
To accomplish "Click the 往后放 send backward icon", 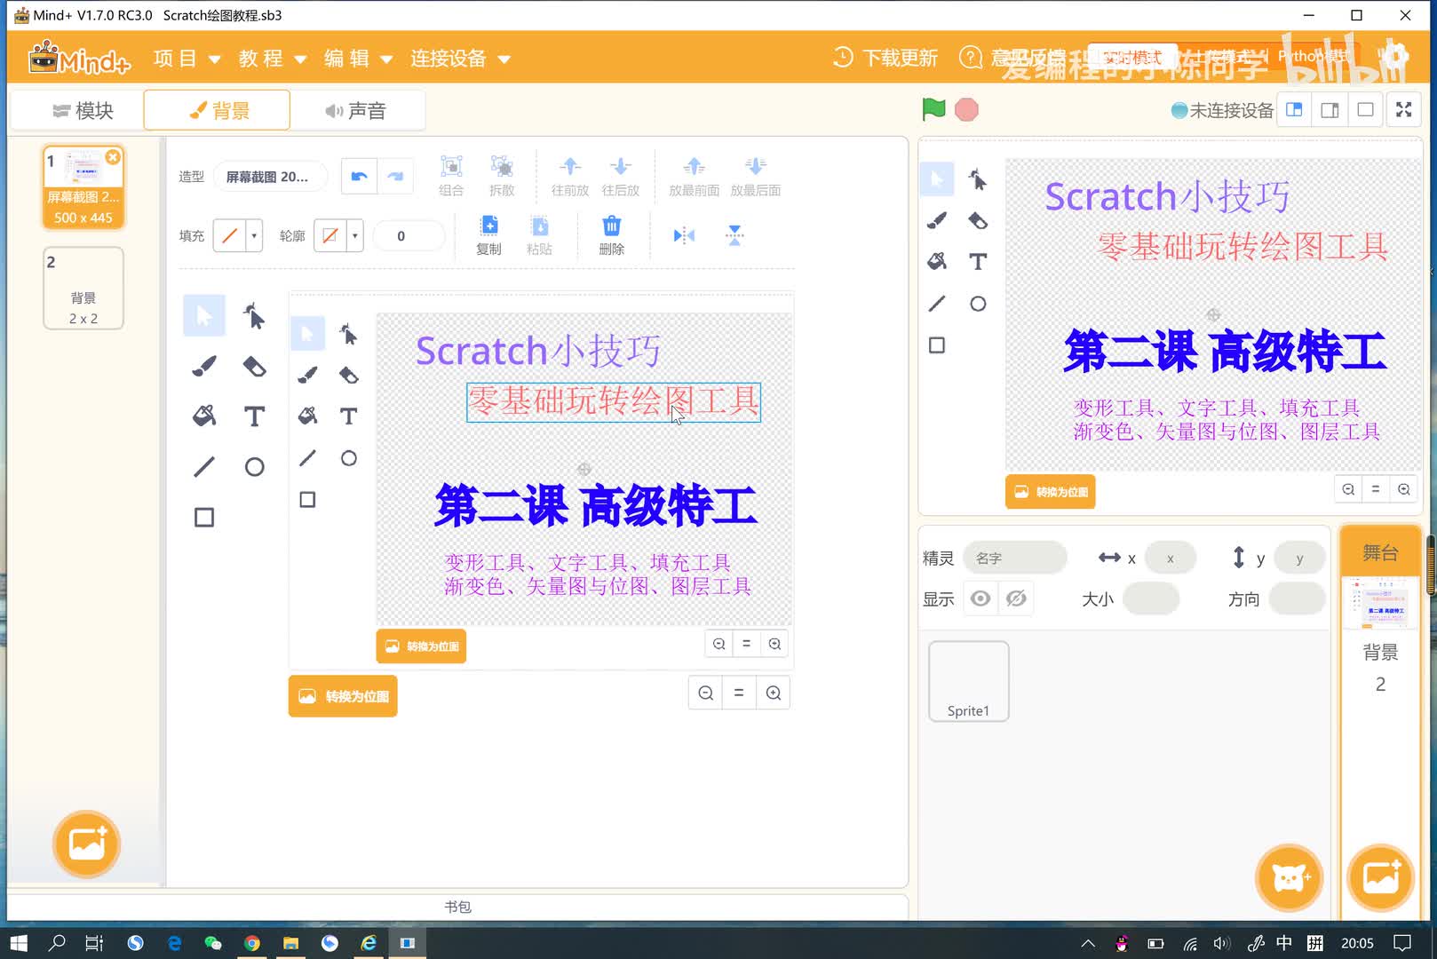I will pyautogui.click(x=620, y=175).
